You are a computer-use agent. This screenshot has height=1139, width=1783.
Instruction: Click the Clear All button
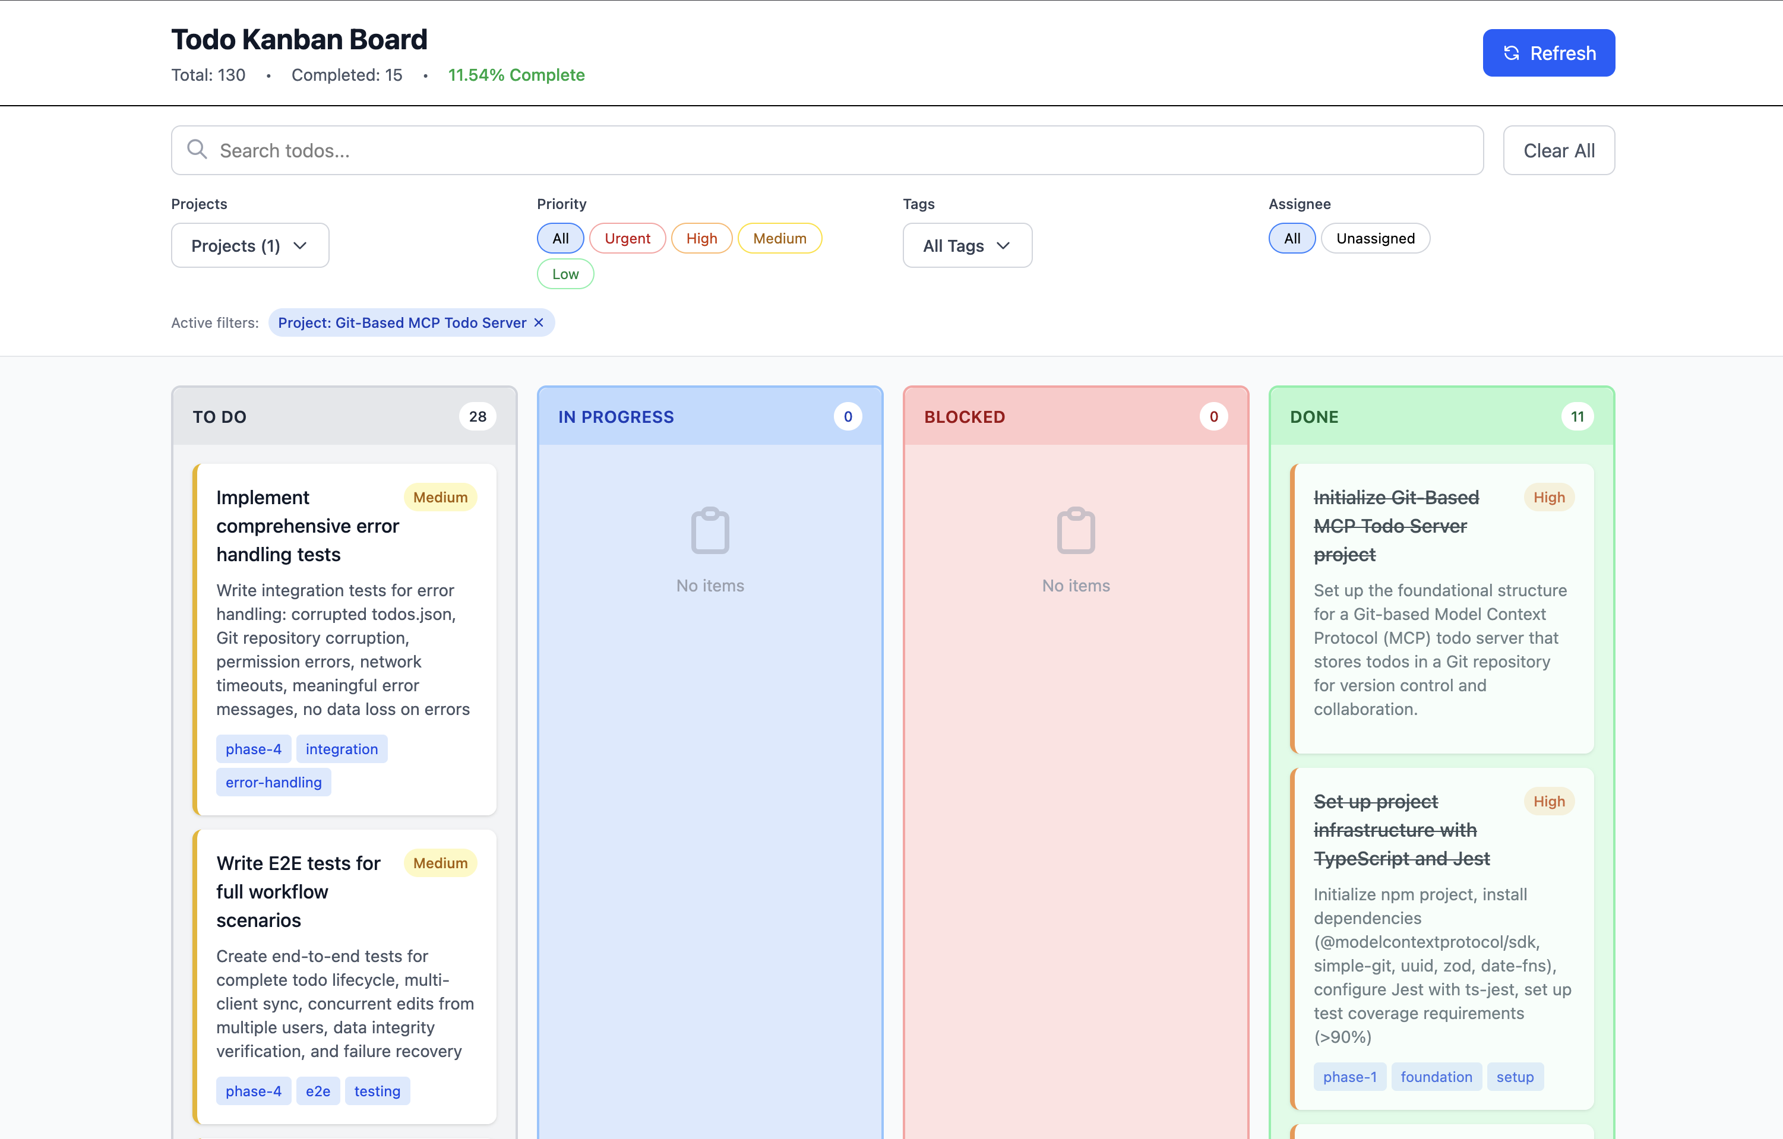pos(1558,150)
